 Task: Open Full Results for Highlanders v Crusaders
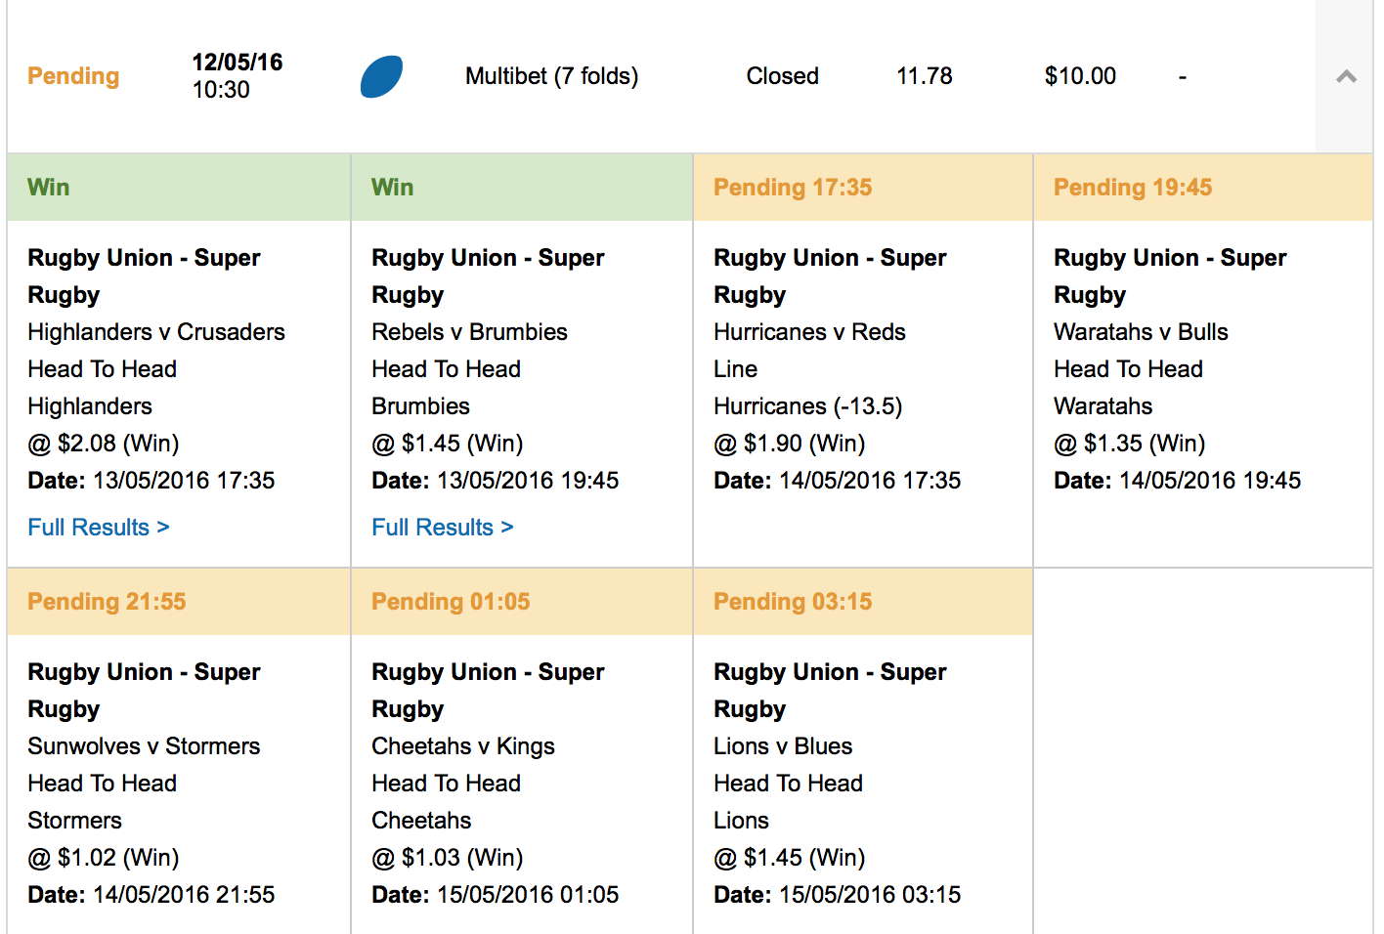tap(99, 528)
